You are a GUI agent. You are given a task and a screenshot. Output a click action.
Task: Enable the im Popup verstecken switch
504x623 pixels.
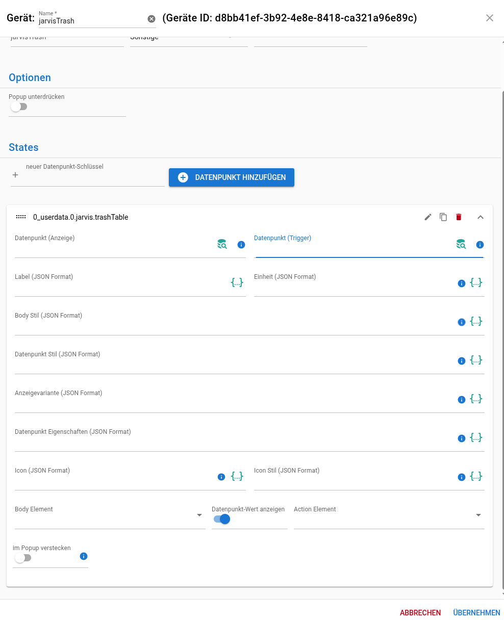(x=23, y=558)
